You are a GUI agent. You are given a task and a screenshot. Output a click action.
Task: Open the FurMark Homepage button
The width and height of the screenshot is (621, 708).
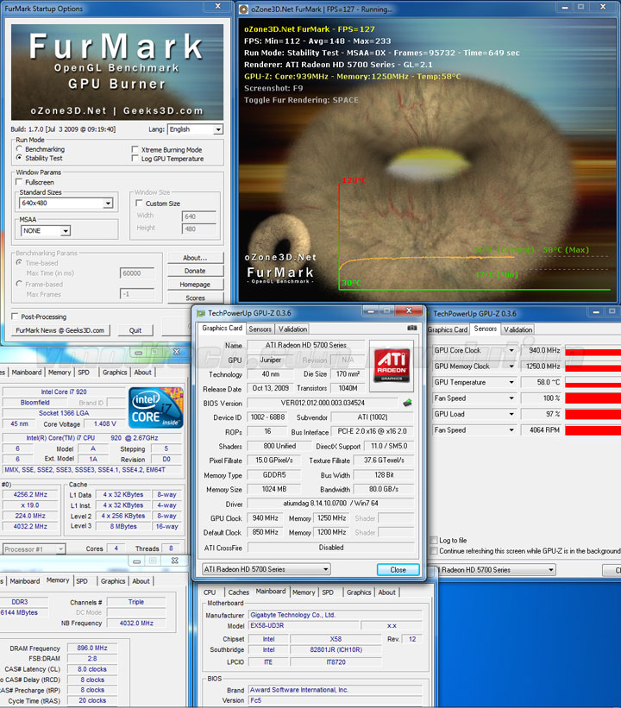coord(195,285)
